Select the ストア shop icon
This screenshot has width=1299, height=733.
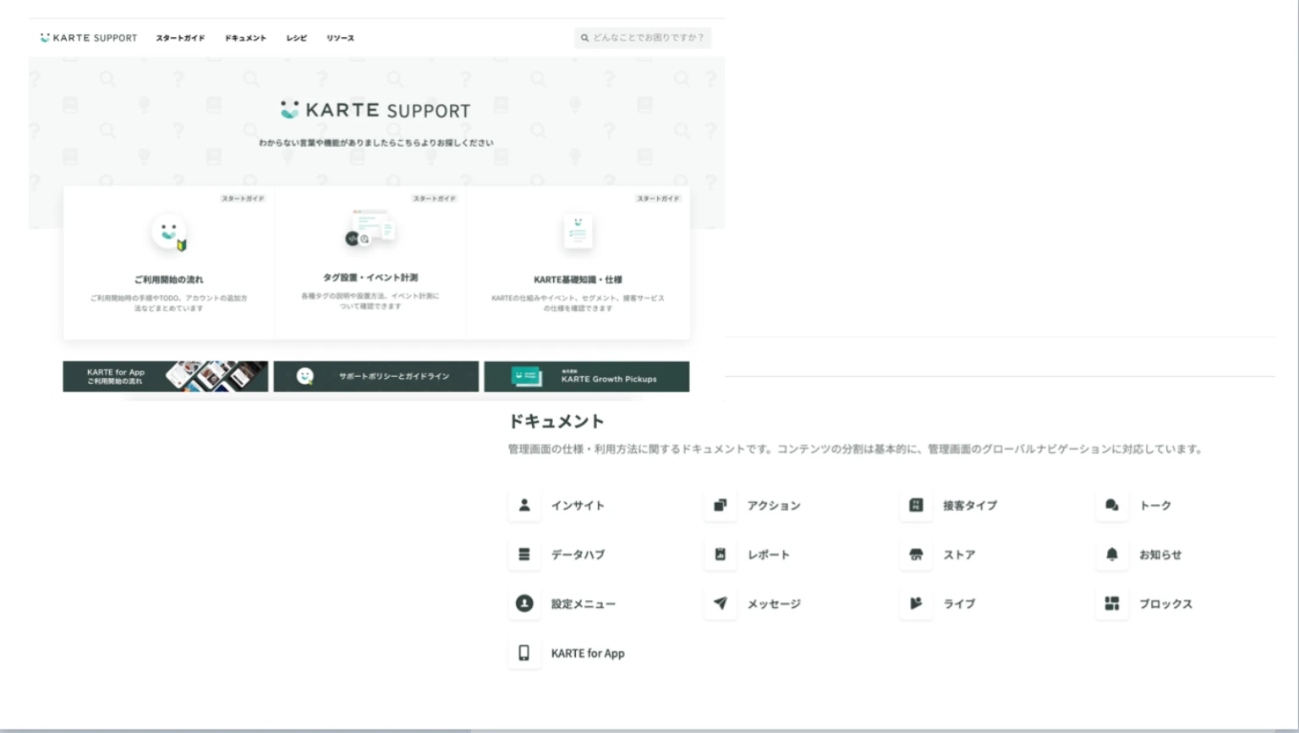tap(916, 555)
